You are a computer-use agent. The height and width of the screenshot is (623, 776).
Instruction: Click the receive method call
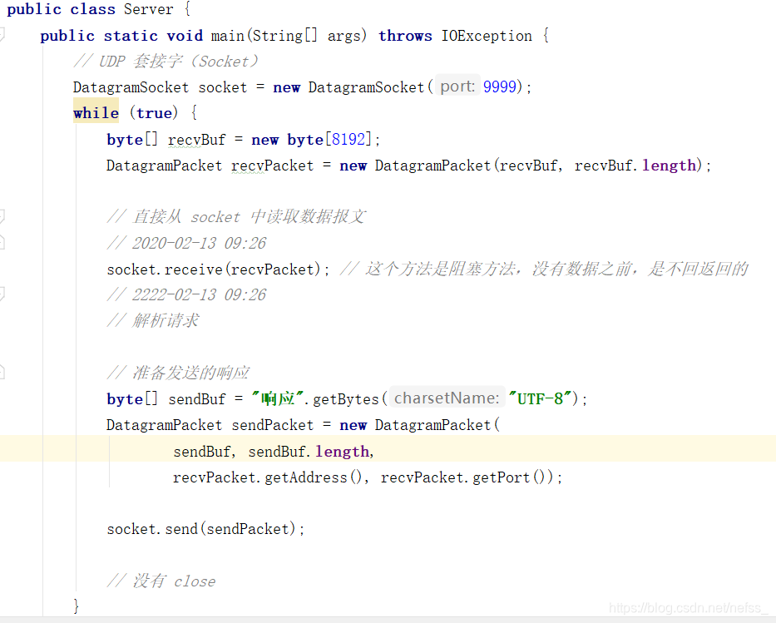pos(193,269)
